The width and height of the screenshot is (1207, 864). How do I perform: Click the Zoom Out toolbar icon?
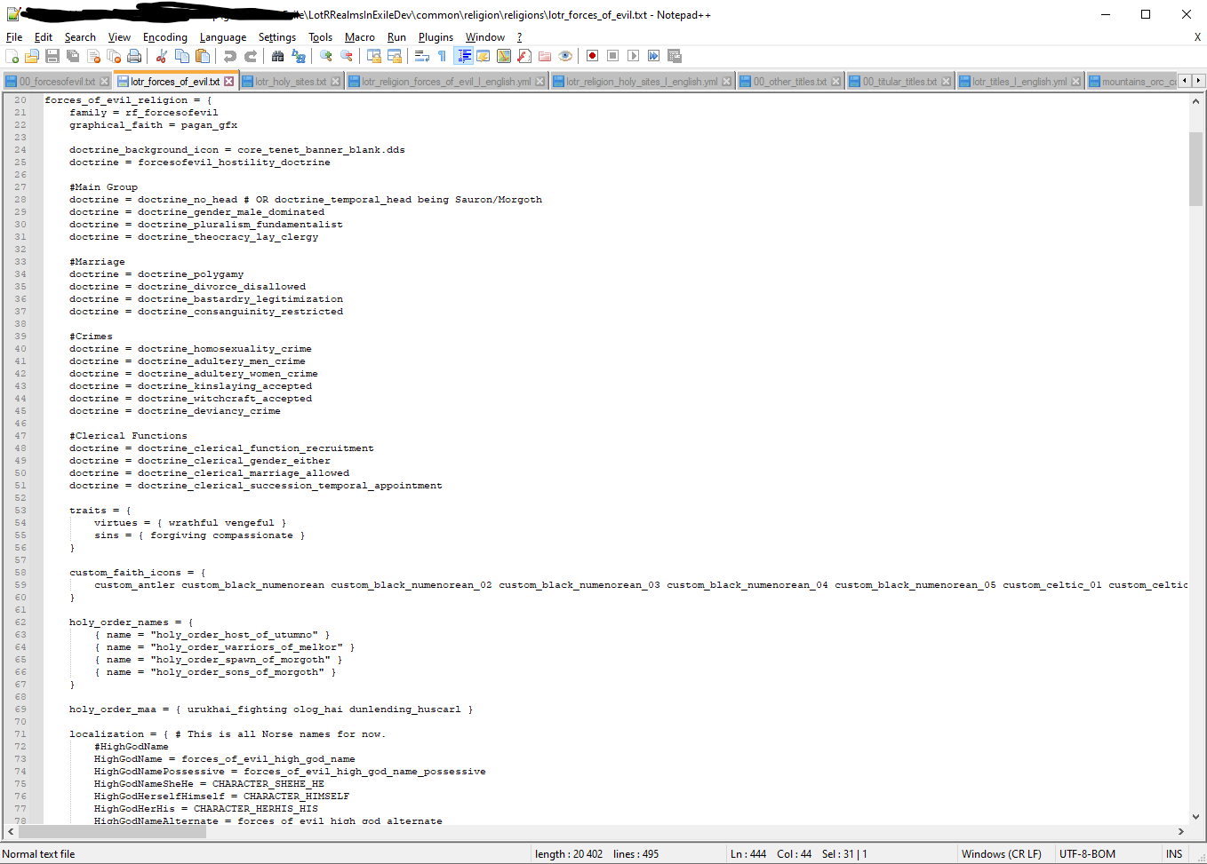pos(347,56)
